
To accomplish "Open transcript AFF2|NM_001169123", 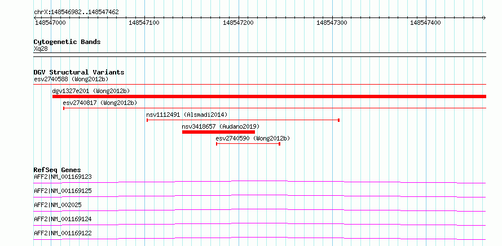I will point(63,177).
